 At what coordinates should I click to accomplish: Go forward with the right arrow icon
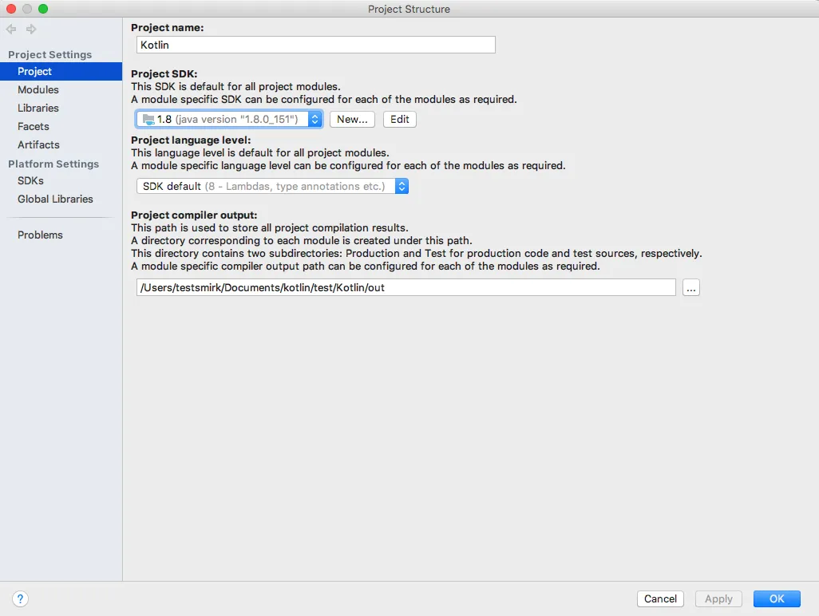click(31, 30)
